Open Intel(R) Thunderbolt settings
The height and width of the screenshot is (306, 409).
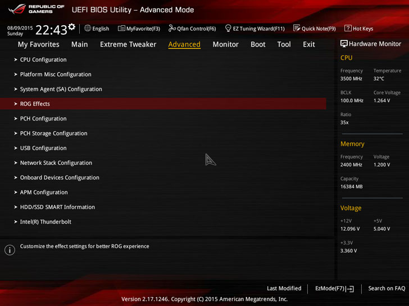click(46, 222)
